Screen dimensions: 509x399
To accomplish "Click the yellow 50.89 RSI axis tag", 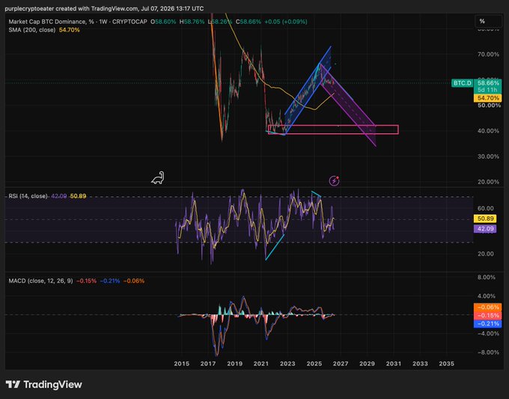I will coord(485,219).
